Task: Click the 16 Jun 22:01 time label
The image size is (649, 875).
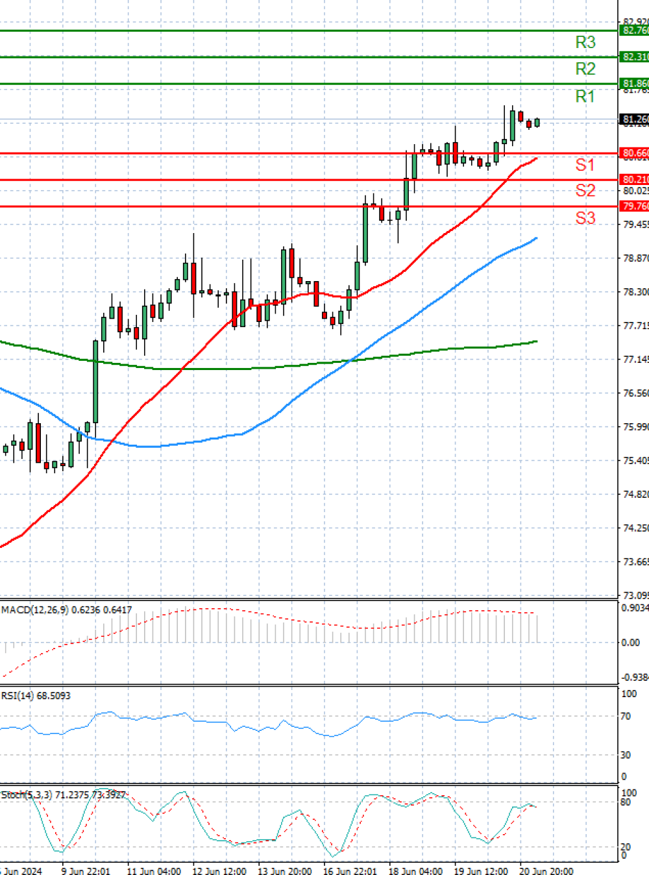Action: (x=350, y=871)
